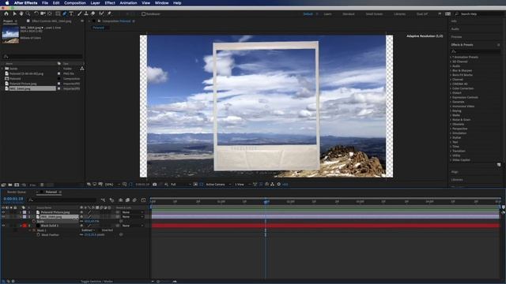Select the Rectangle shape tool
This screenshot has height=284, width=506.
tap(58, 14)
